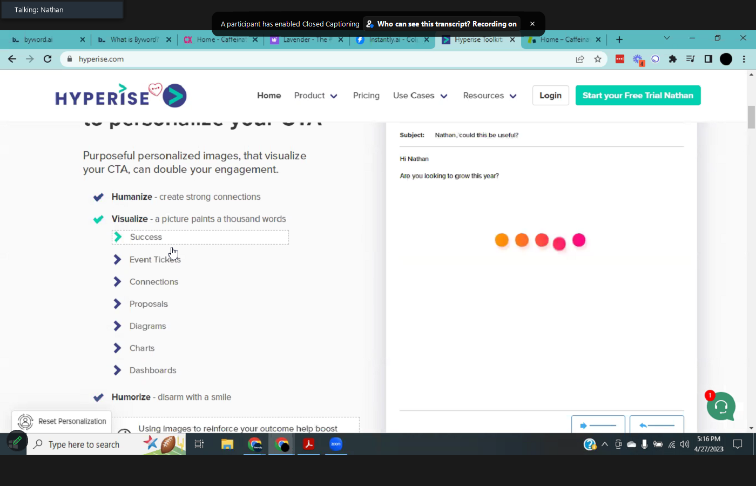Viewport: 756px width, 486px height.
Task: Click the Hyperise logo
Action: pyautogui.click(x=120, y=96)
